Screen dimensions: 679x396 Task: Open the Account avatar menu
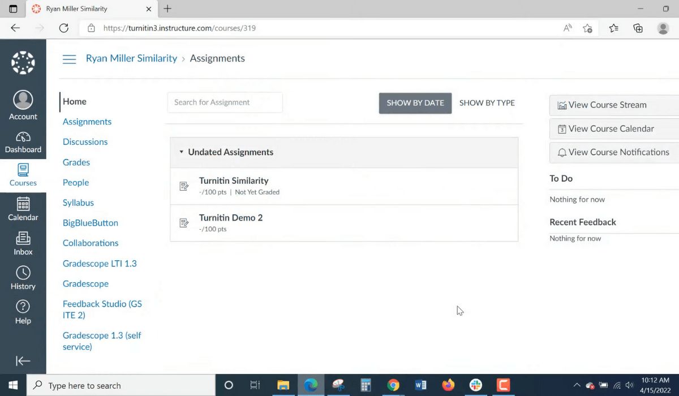[x=23, y=105]
